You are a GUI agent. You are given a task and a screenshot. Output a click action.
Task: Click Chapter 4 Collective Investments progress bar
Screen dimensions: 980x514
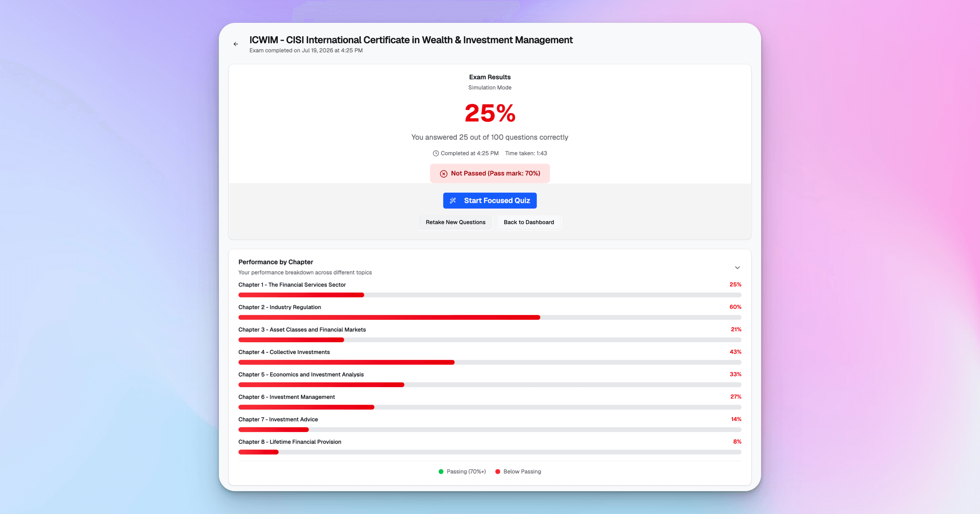[x=490, y=362]
